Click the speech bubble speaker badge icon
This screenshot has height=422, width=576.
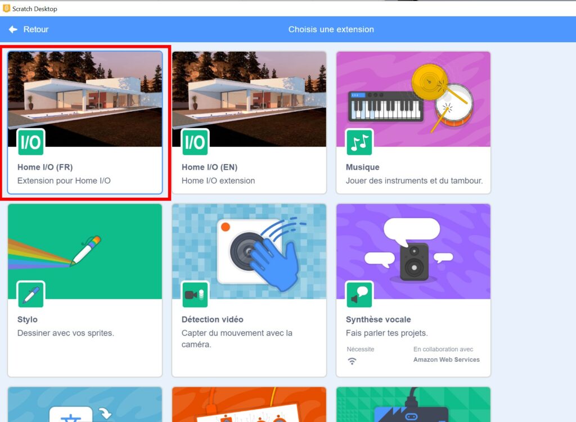click(359, 294)
